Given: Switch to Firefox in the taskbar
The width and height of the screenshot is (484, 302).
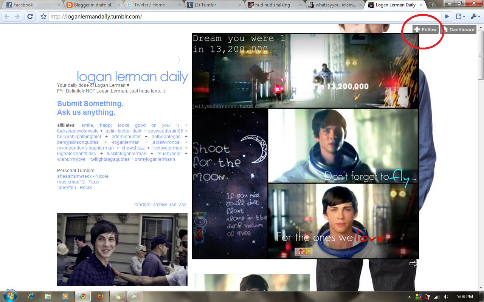Looking at the screenshot, I should [100, 296].
